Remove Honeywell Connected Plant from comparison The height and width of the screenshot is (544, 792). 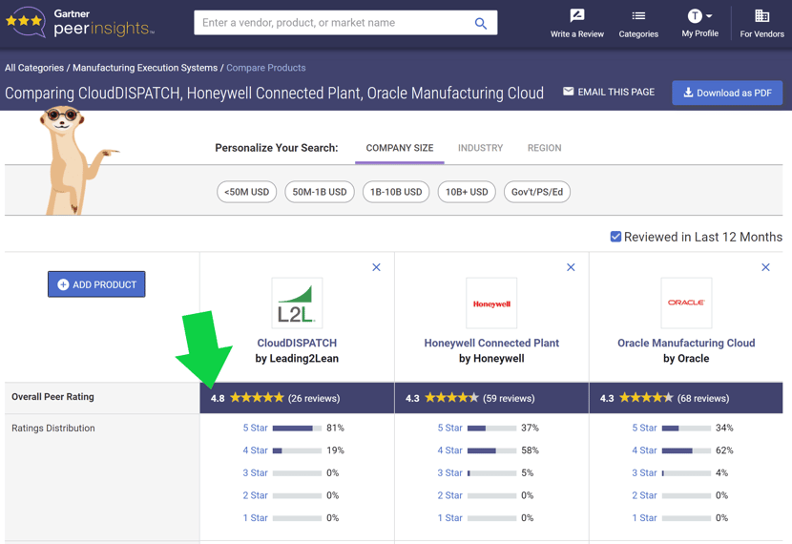[571, 267]
